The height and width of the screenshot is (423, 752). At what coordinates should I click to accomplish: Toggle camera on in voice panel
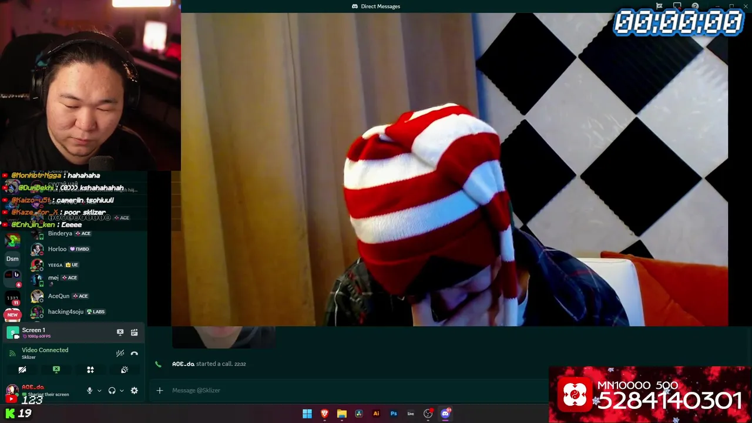[22, 370]
